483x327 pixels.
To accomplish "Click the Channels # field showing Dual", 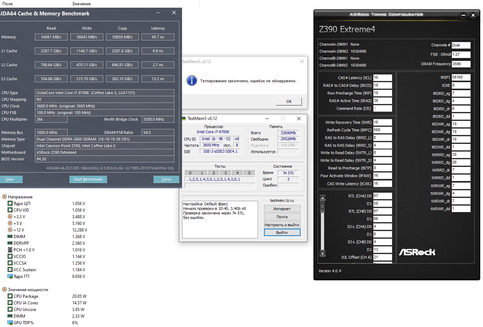I will pyautogui.click(x=461, y=45).
